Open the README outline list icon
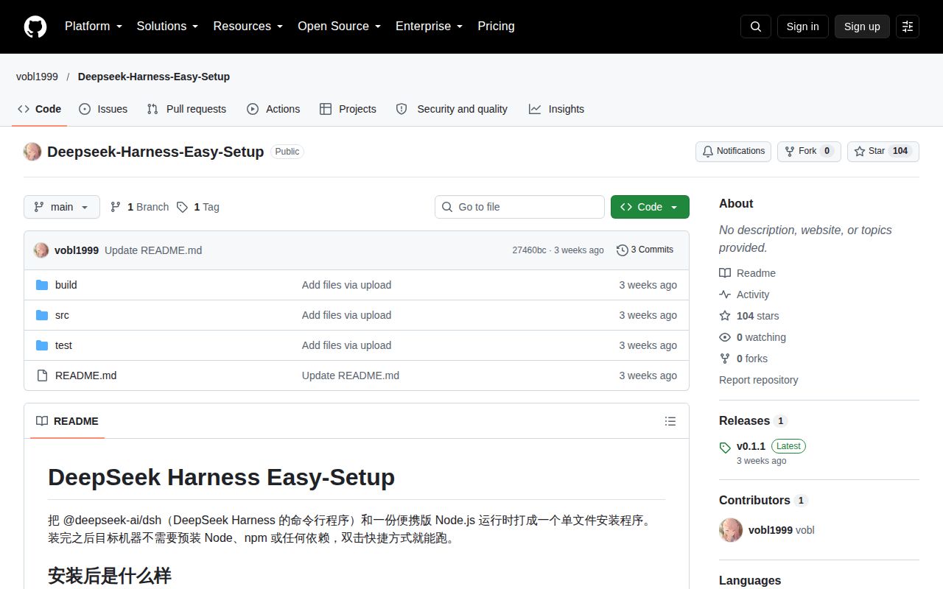The image size is (943, 589). click(x=670, y=421)
